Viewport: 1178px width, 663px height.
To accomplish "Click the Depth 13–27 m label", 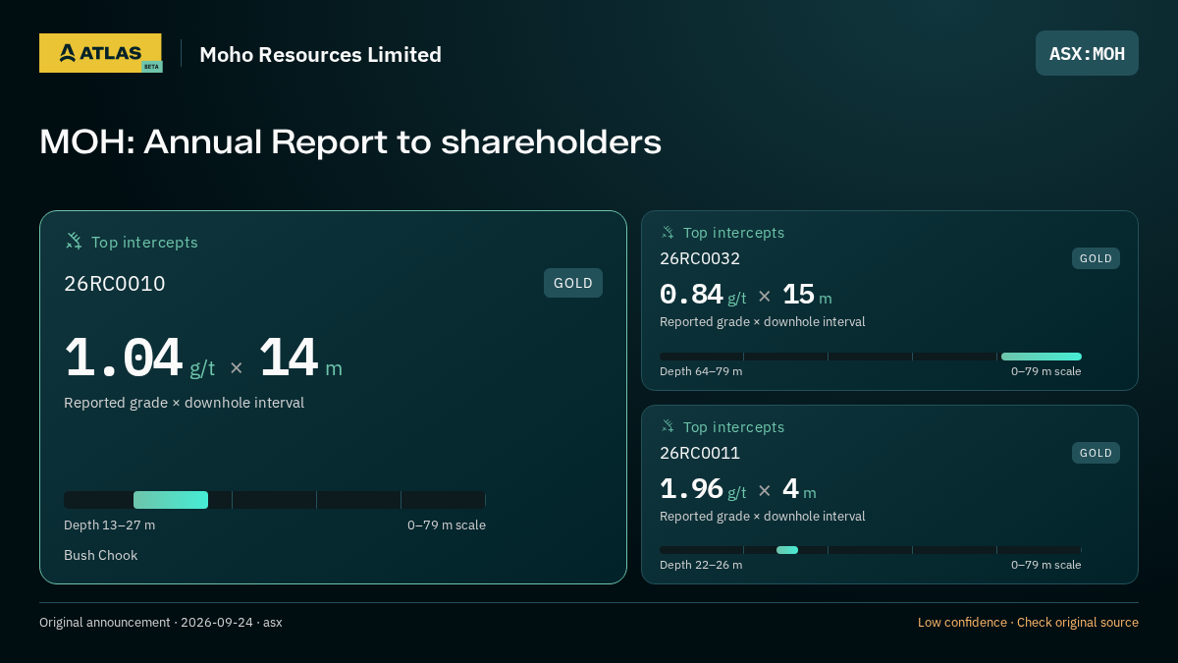I will point(109,525).
